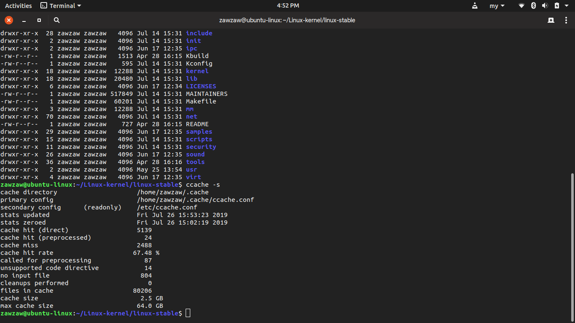Click the volume speaker icon

(545, 6)
